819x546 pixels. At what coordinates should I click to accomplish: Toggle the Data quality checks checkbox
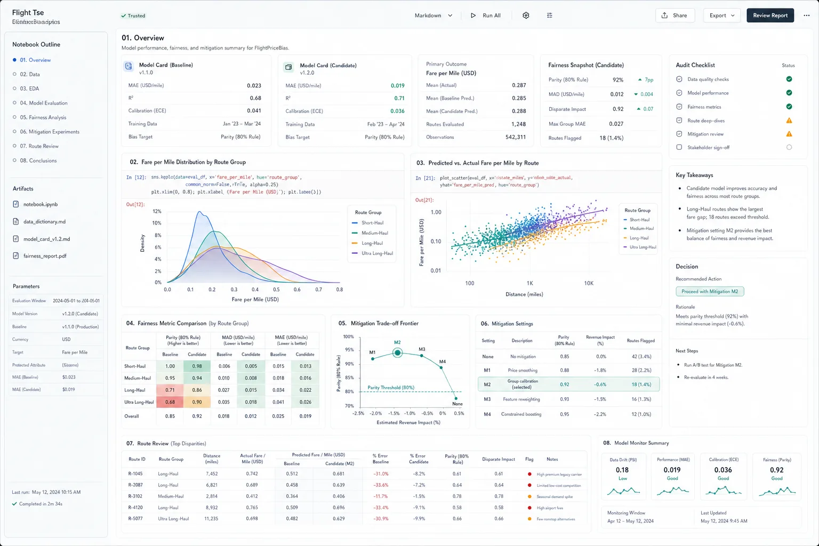coord(679,79)
